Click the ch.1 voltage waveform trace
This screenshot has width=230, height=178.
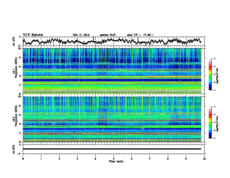tap(112, 41)
